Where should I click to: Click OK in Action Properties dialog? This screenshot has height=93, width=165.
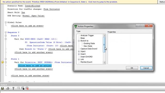tap(132, 68)
